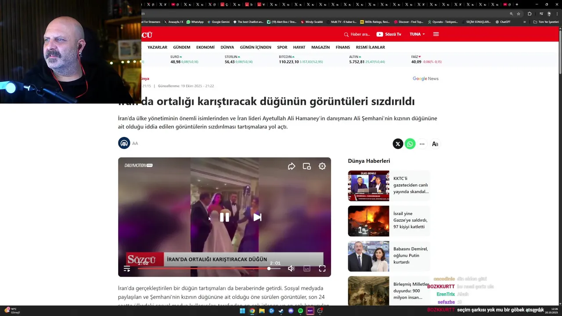Open the video player settings gear

322,166
